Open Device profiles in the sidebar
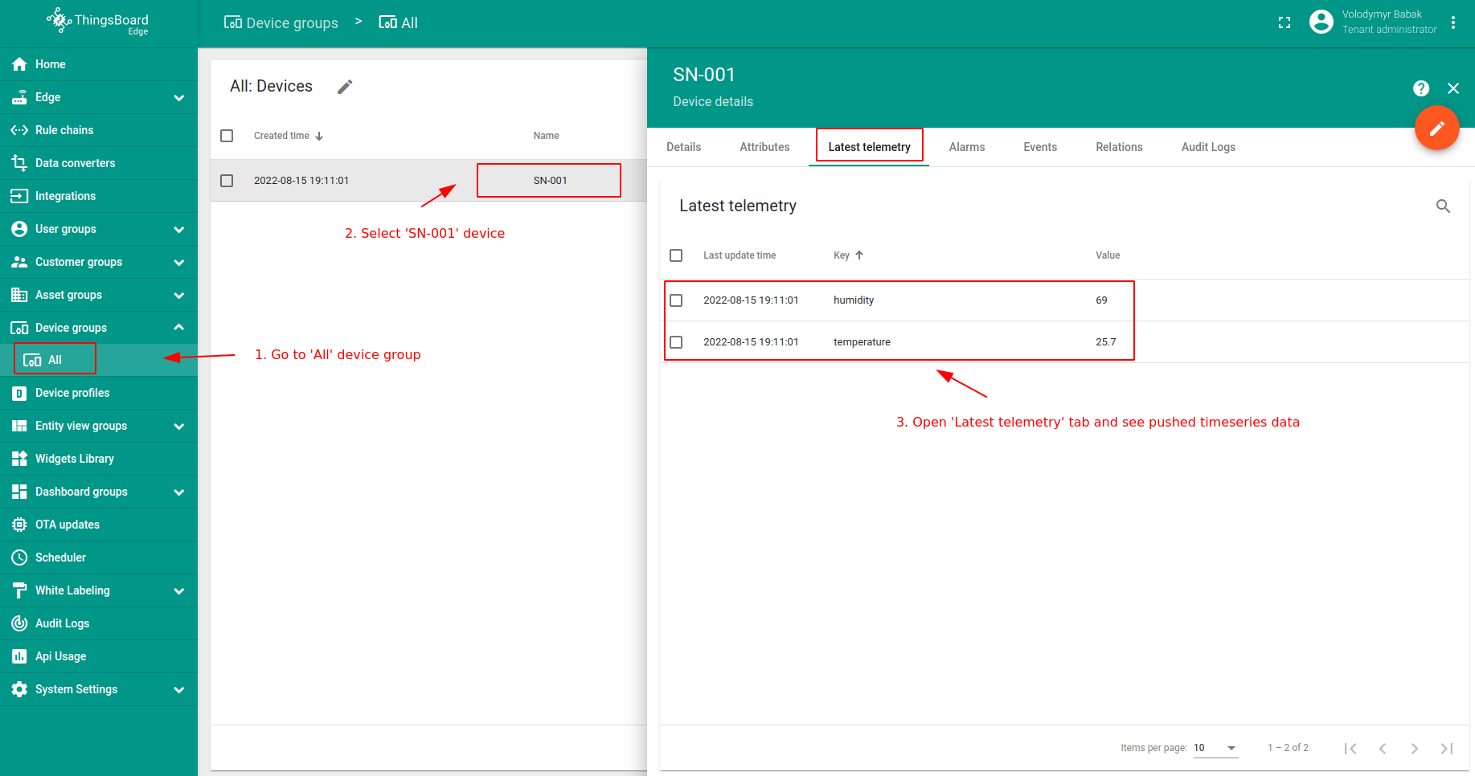The width and height of the screenshot is (1475, 776). pyautogui.click(x=98, y=393)
